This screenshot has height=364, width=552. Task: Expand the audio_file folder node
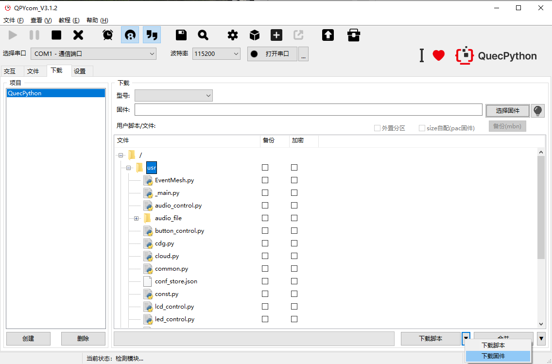point(136,218)
